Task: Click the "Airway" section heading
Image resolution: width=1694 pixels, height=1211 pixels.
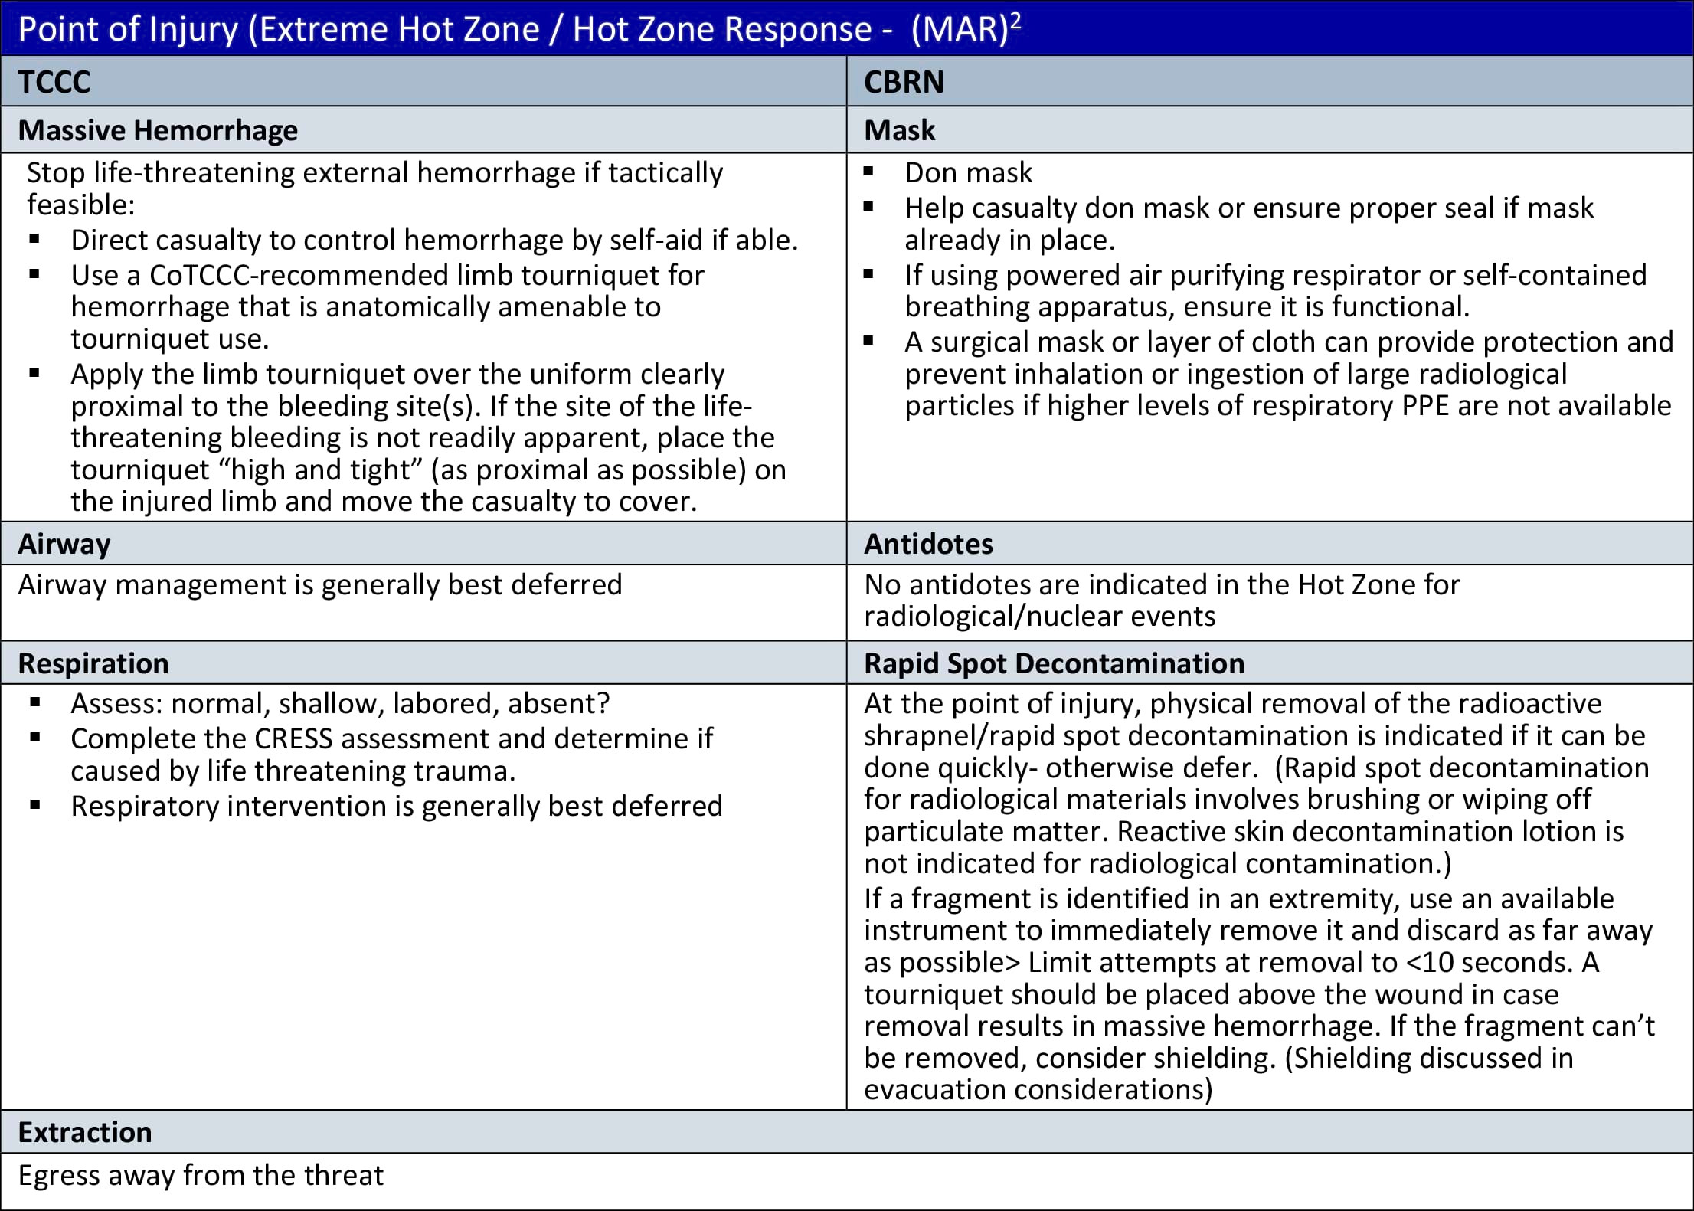Action: coord(64,544)
